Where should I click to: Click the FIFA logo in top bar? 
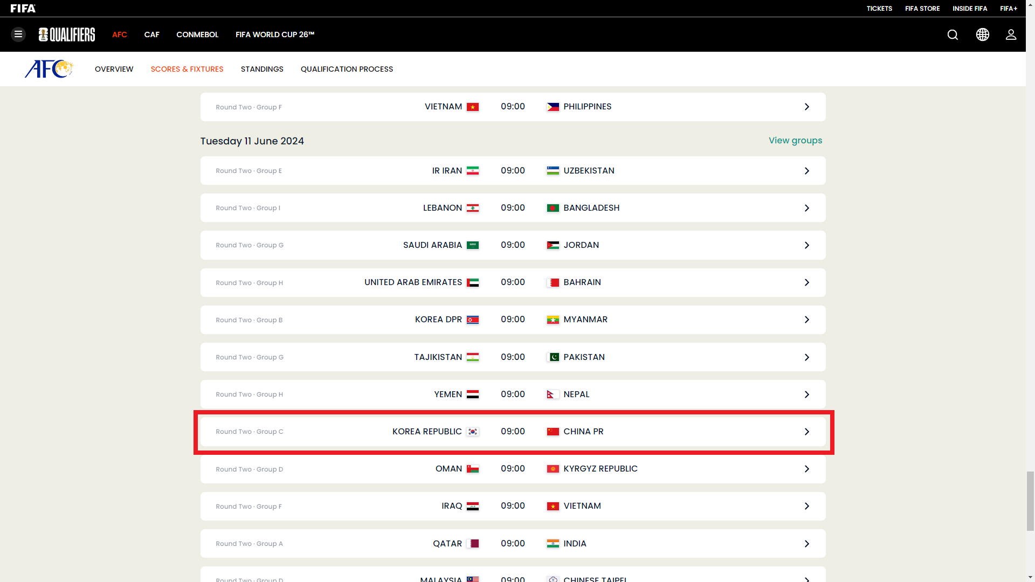pos(23,9)
